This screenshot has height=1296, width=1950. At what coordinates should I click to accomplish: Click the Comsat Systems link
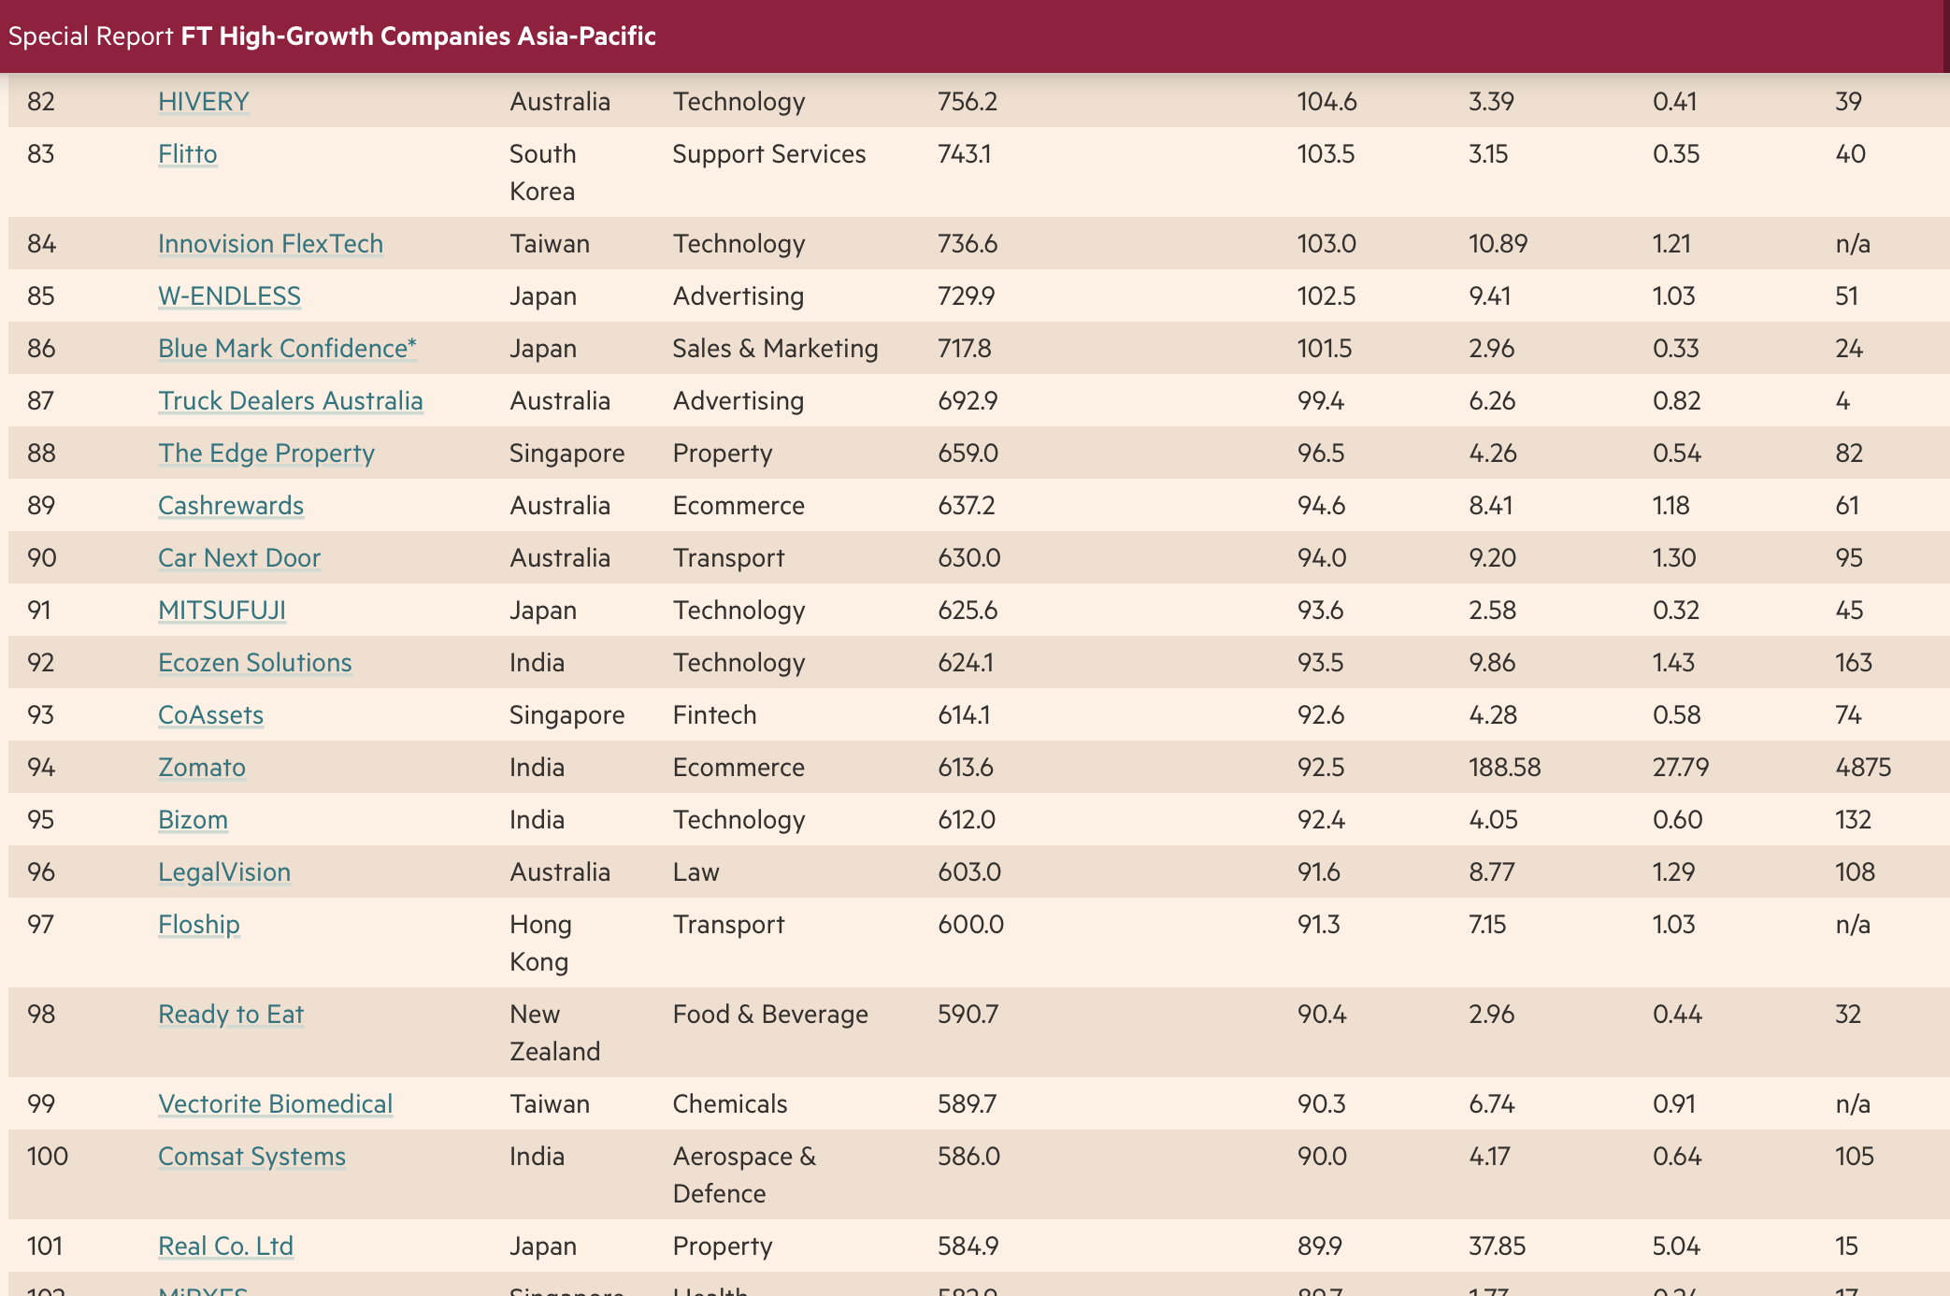[251, 1156]
